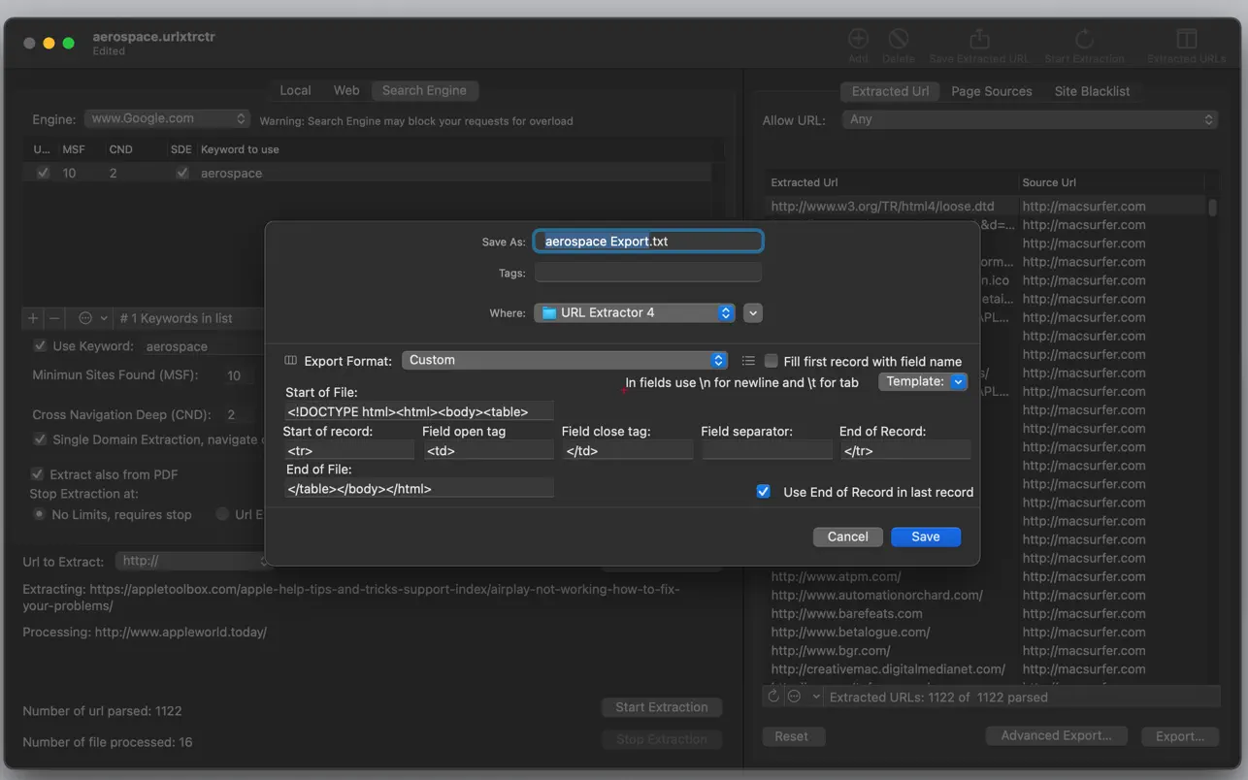Click the plus icon below keyword list
Image resolution: width=1248 pixels, height=780 pixels.
click(x=33, y=318)
